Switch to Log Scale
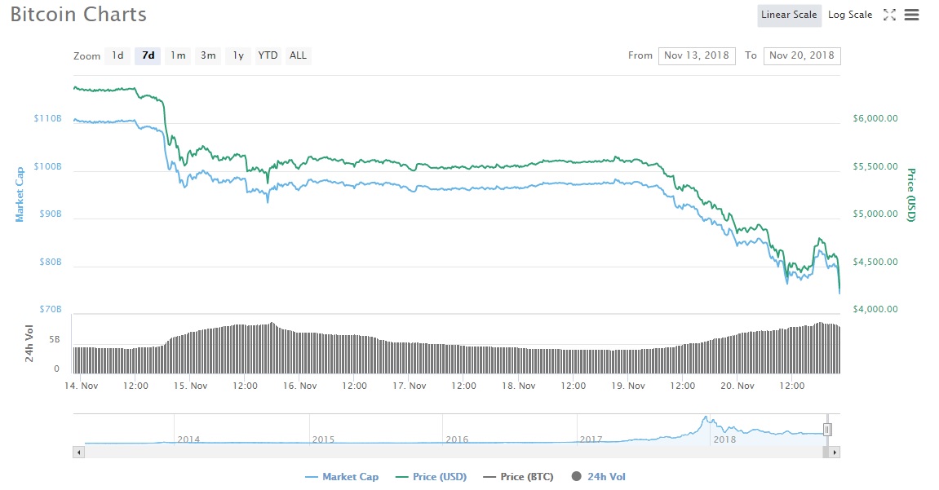This screenshot has width=939, height=490. tap(850, 15)
